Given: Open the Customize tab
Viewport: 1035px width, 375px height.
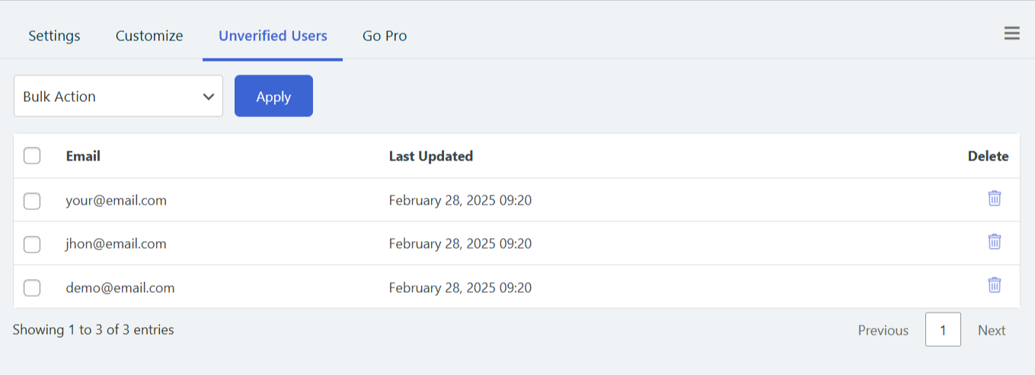Looking at the screenshot, I should point(149,36).
